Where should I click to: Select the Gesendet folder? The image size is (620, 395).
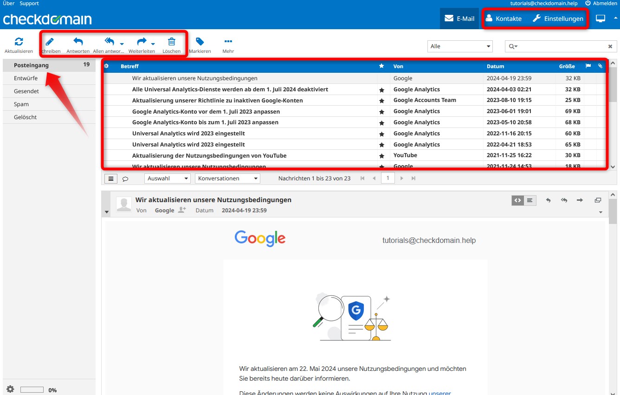pyautogui.click(x=49, y=91)
